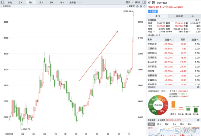Zoom out chart with minus circle icon
201x136 pixels.
tap(141, 6)
